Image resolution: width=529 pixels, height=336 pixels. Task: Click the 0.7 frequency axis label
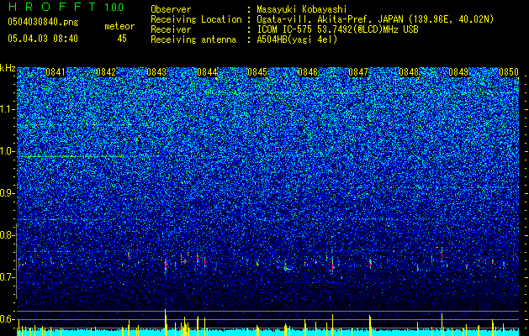coord(8,277)
